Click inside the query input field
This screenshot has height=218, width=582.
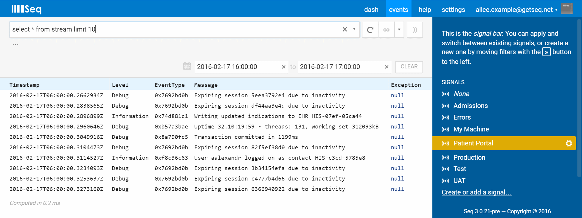[176, 29]
